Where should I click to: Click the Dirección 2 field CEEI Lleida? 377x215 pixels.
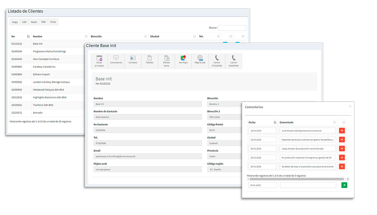tap(224, 117)
